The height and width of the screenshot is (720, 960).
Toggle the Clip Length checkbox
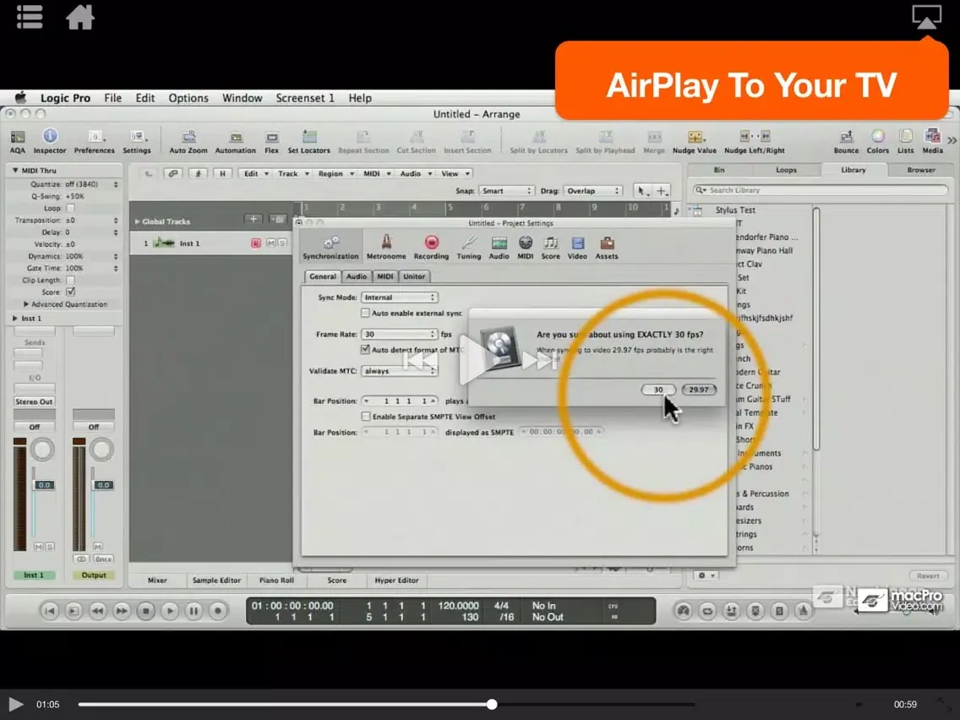point(70,281)
